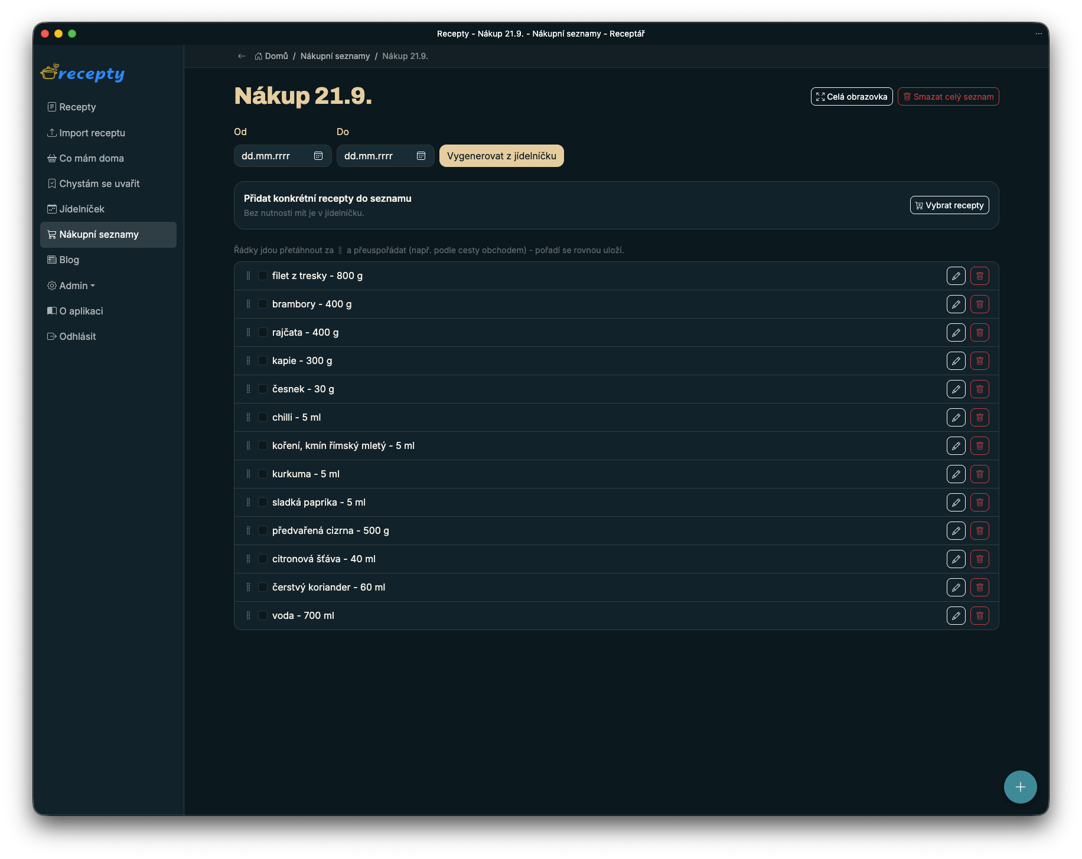Grab the drag handle of česnek row
This screenshot has width=1082, height=859.
point(248,389)
